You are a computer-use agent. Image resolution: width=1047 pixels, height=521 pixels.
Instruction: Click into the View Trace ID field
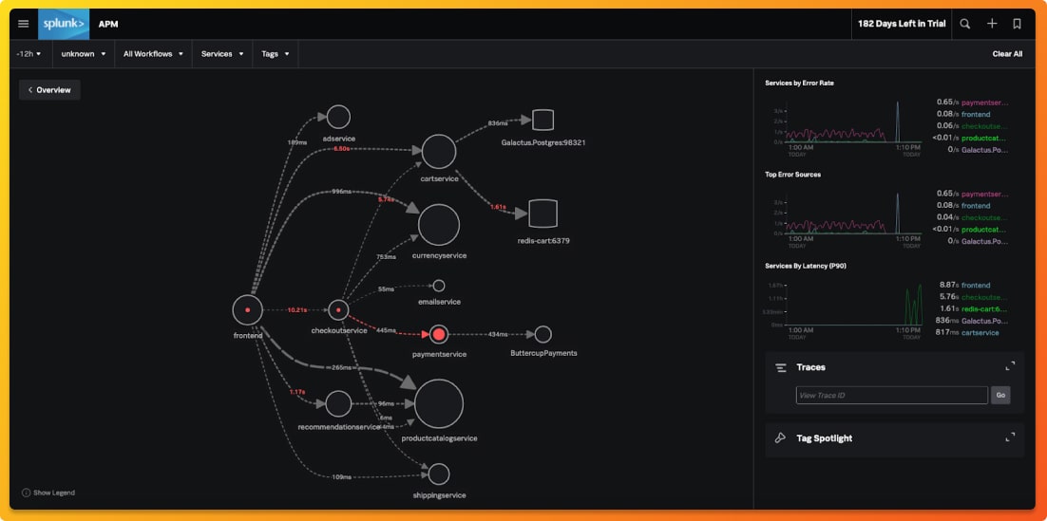891,396
